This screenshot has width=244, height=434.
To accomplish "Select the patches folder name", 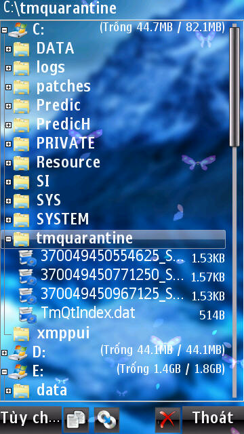I will point(63,87).
